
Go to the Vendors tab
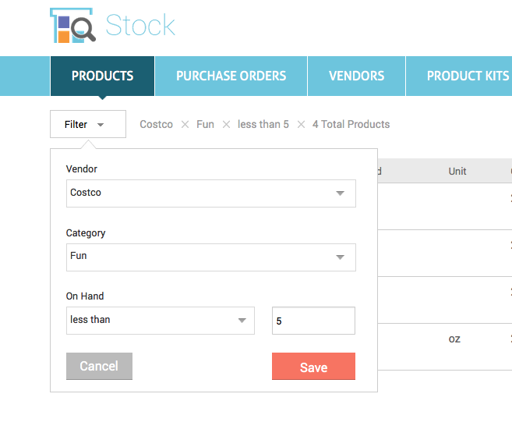[356, 76]
